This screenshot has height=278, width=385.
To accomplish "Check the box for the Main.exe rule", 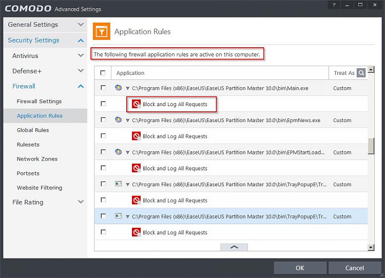I will point(103,88).
